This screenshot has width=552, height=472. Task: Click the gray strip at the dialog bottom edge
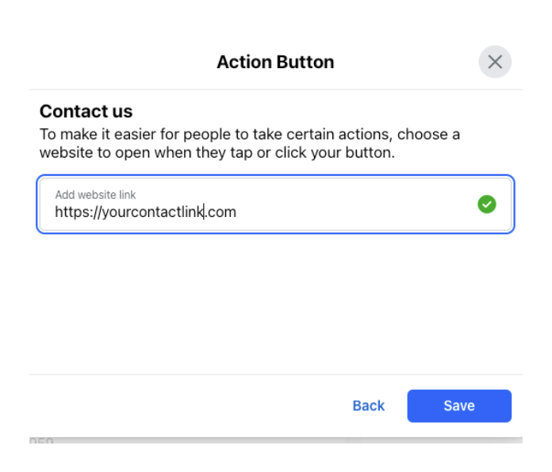[276, 440]
